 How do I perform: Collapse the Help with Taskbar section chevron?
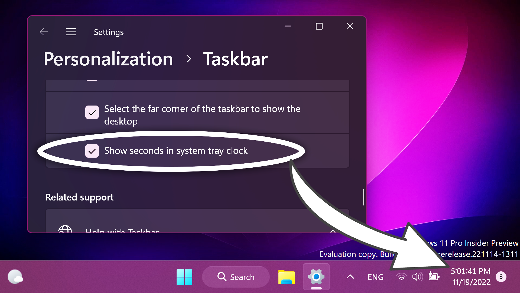coord(333,231)
